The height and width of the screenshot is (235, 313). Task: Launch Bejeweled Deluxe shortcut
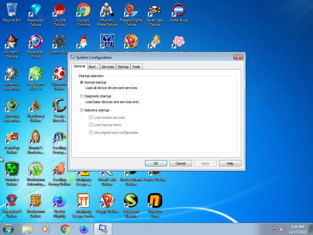tap(35, 15)
